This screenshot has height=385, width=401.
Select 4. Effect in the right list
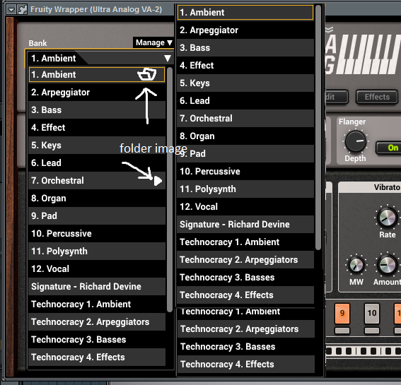coord(245,65)
